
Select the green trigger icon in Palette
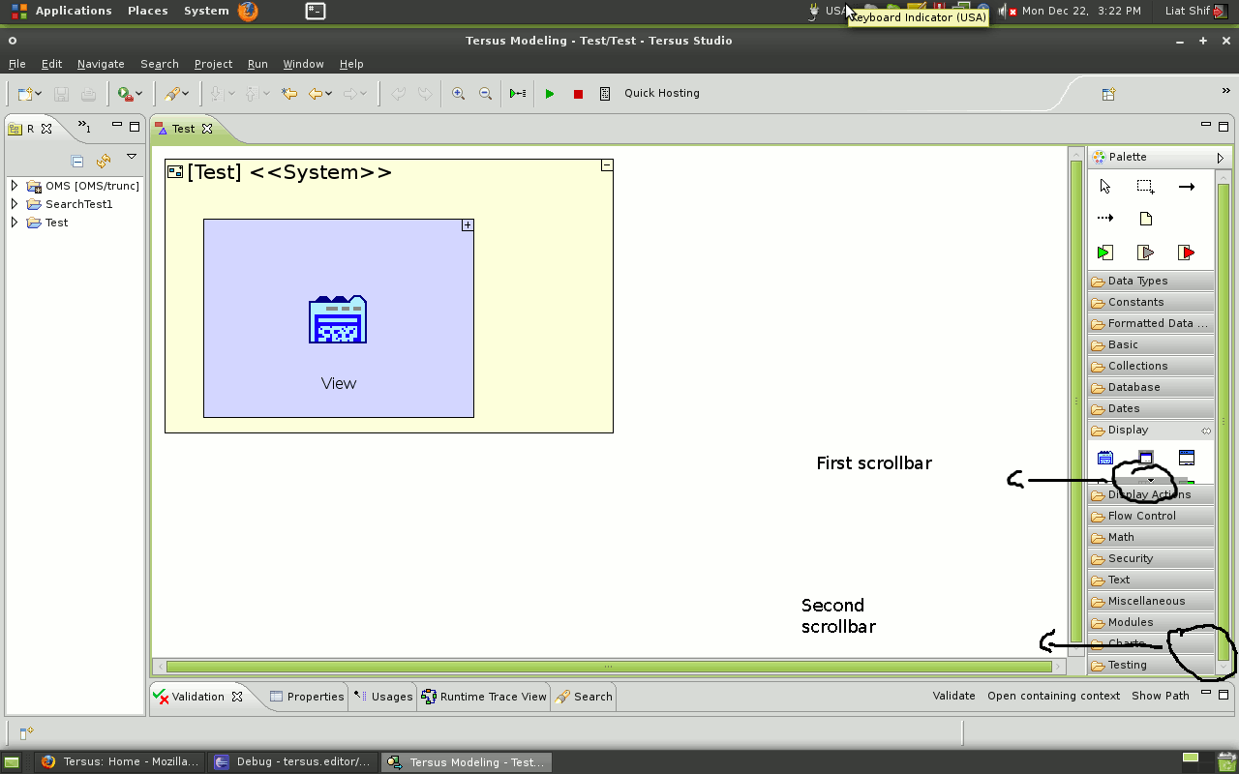[1105, 253]
